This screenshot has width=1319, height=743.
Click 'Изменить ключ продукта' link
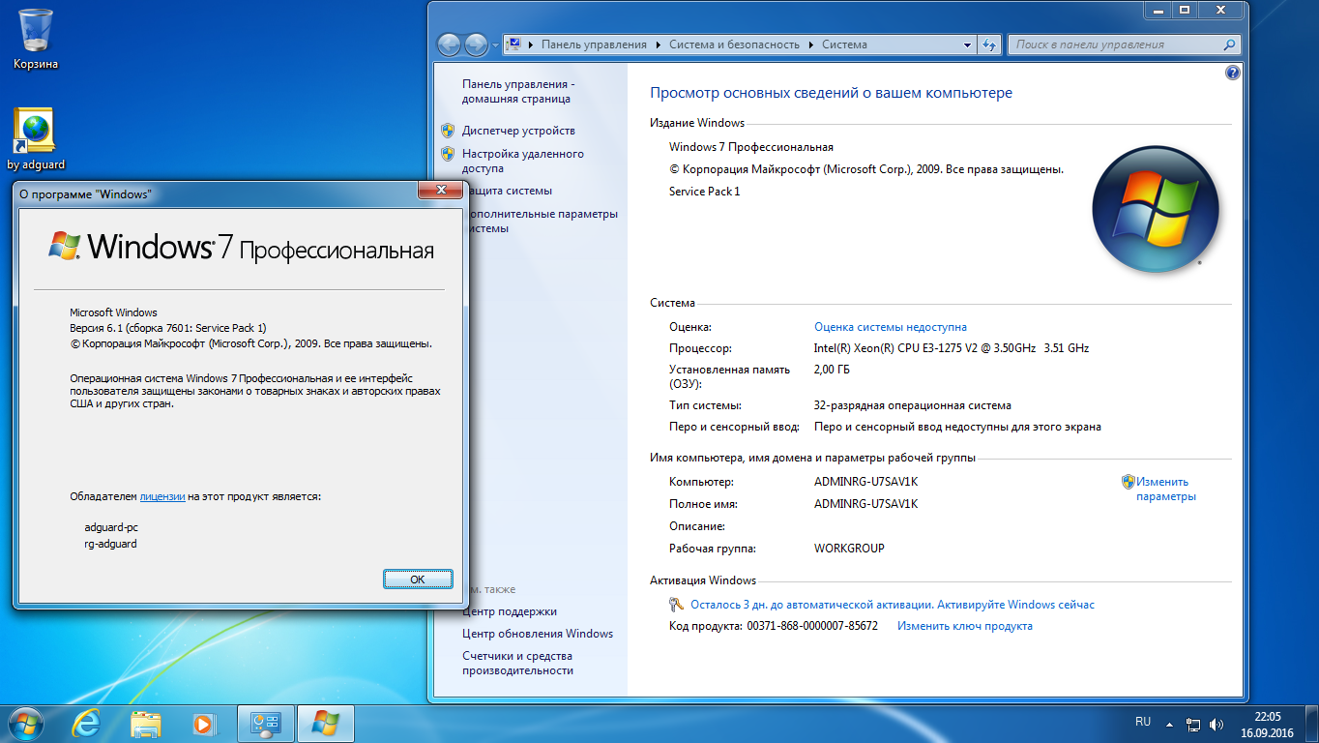[965, 626]
